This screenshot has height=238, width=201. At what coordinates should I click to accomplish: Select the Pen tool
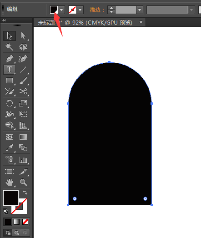tap(10, 59)
